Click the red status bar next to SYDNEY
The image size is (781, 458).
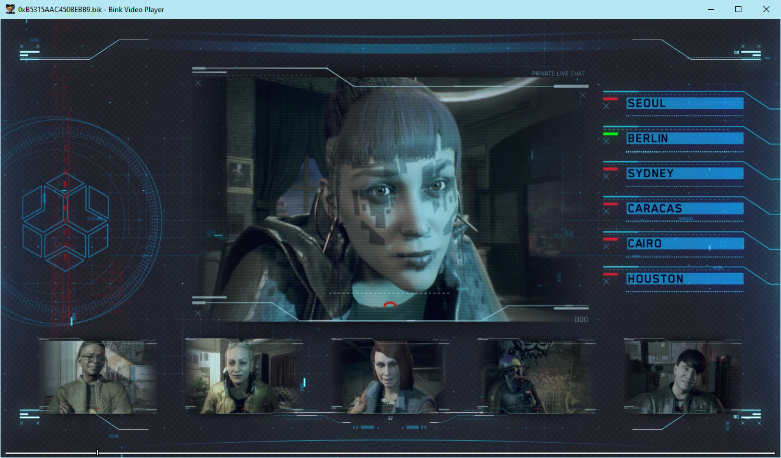coord(610,169)
